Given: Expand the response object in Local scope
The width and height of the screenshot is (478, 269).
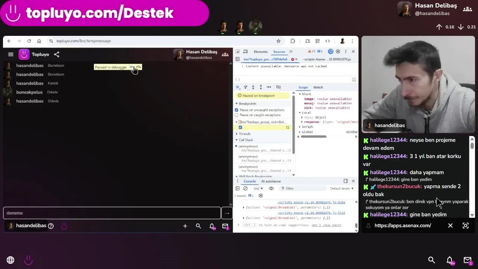Looking at the screenshot, I should pyautogui.click(x=302, y=122).
